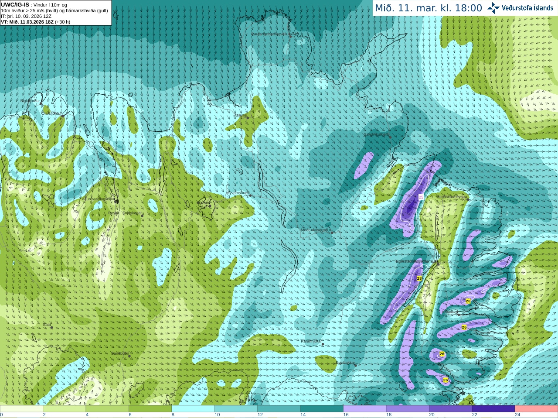
Task: Click the UWC/IG-IS model title text
Action: point(15,4)
